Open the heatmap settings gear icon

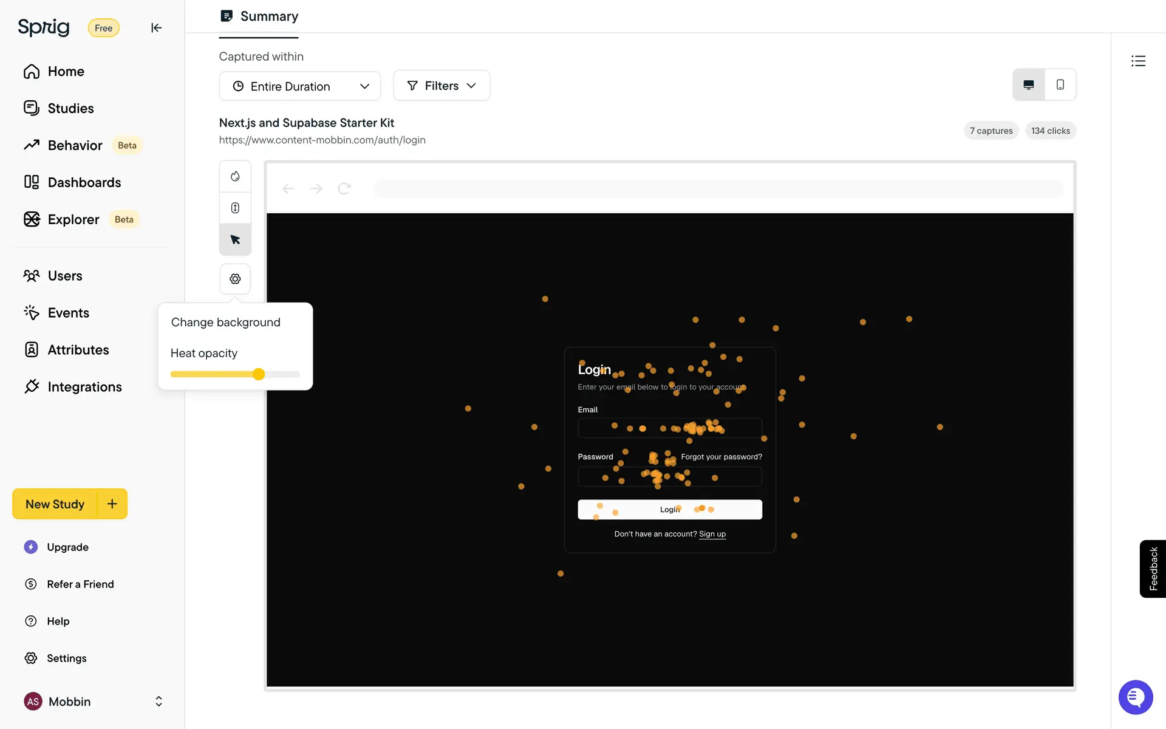click(235, 279)
